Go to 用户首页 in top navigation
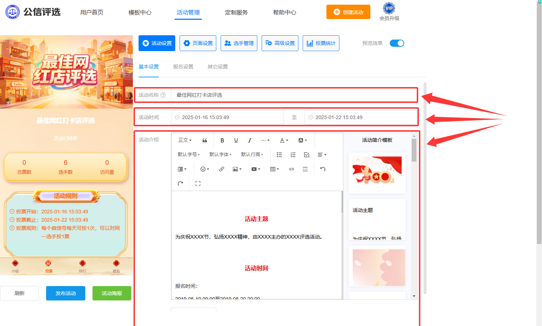Image resolution: width=542 pixels, height=326 pixels. [92, 12]
